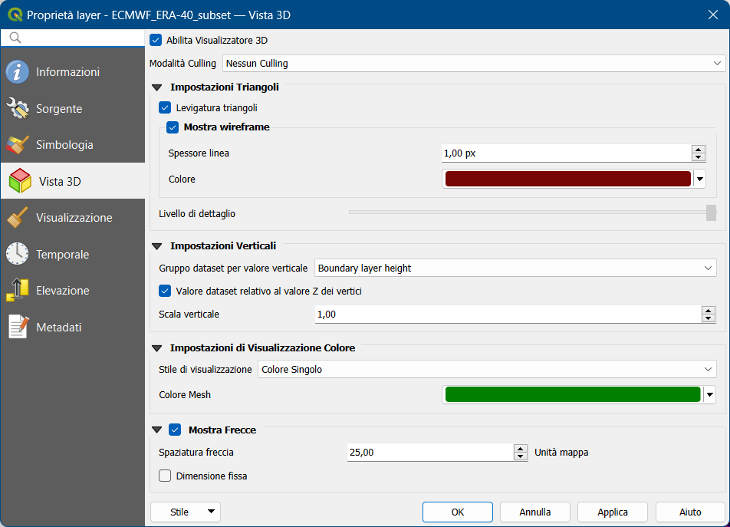This screenshot has width=730, height=527.
Task: Uncheck Levigatura triangoli
Action: click(x=165, y=107)
